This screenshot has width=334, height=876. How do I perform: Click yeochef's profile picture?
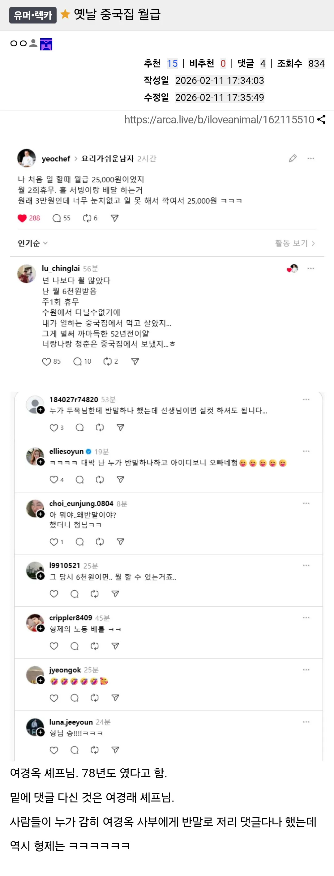[x=27, y=158]
